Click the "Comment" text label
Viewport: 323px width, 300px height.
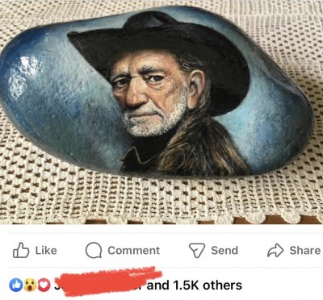134,251
